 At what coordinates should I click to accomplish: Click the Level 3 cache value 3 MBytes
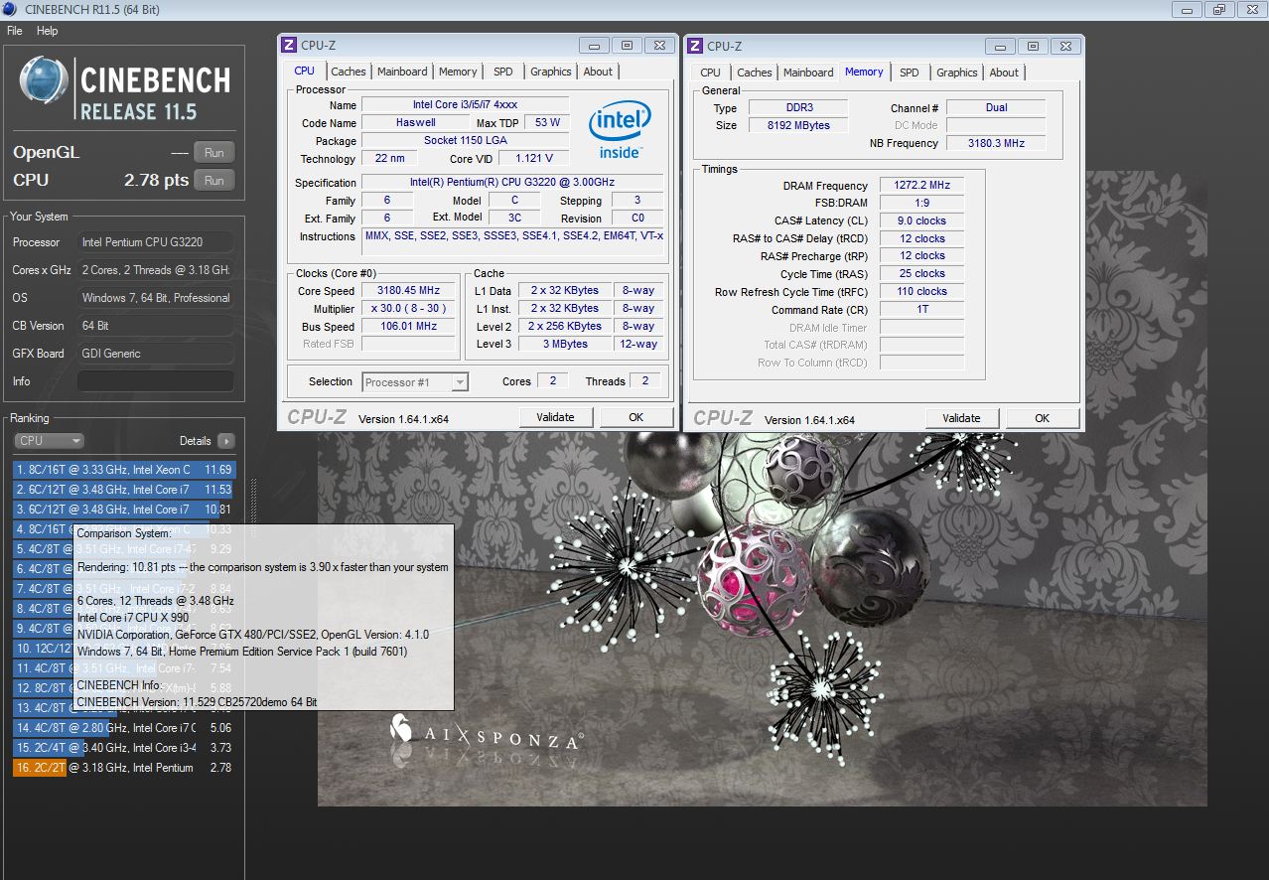(564, 345)
